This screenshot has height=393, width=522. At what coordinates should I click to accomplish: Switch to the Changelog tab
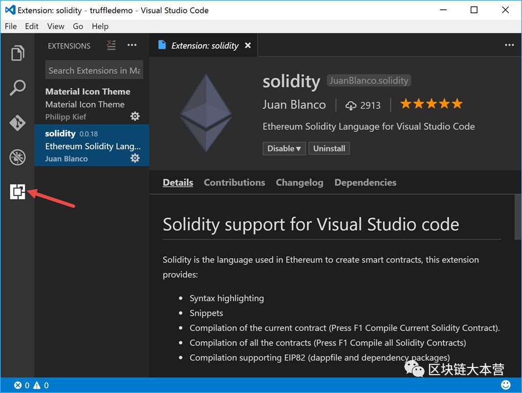point(299,182)
